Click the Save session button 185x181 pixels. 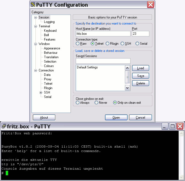tap(140, 76)
